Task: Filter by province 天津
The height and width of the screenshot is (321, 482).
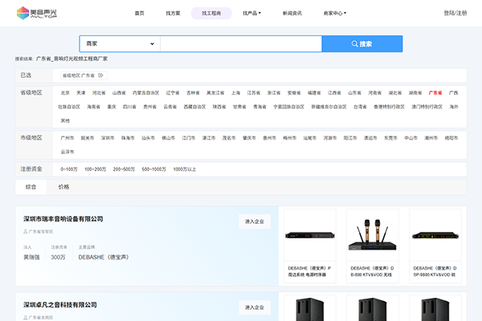Action: point(81,93)
